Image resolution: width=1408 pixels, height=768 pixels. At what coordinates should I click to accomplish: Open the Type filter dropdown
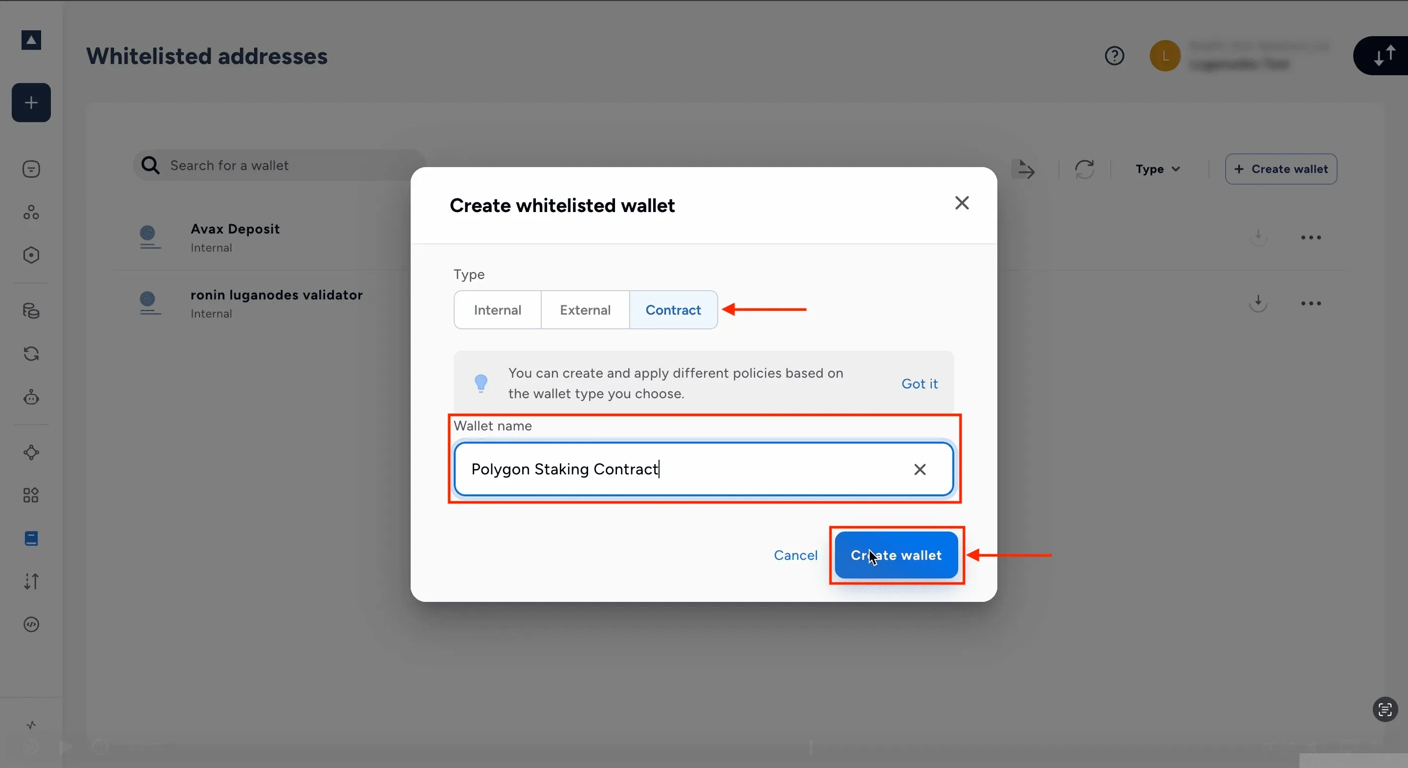[1158, 170]
